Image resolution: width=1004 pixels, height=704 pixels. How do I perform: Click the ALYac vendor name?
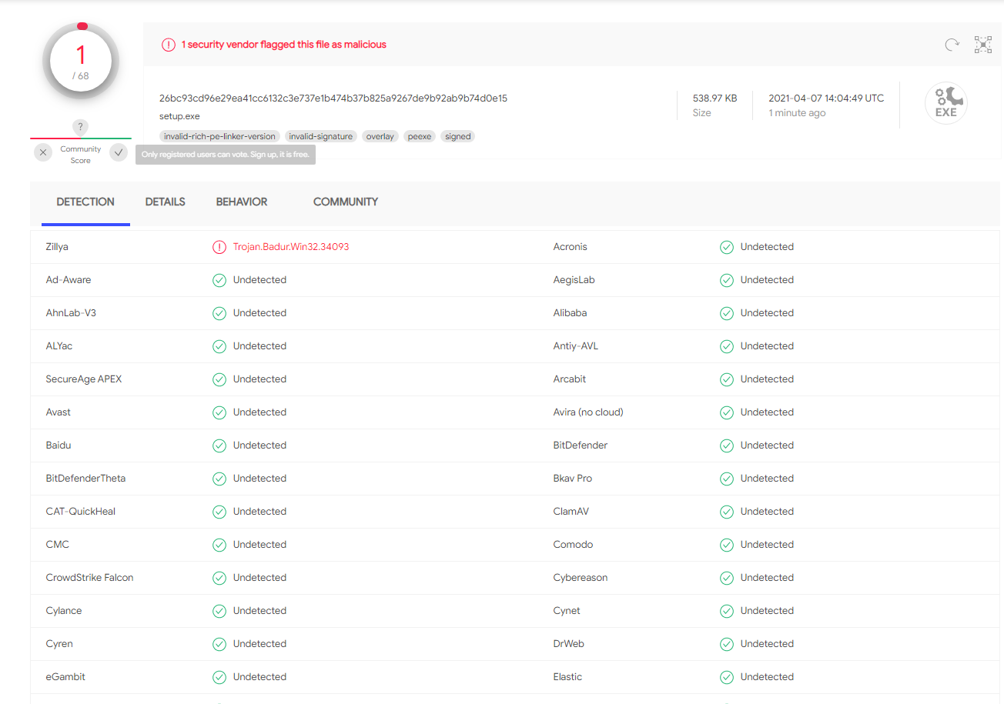pyautogui.click(x=59, y=346)
